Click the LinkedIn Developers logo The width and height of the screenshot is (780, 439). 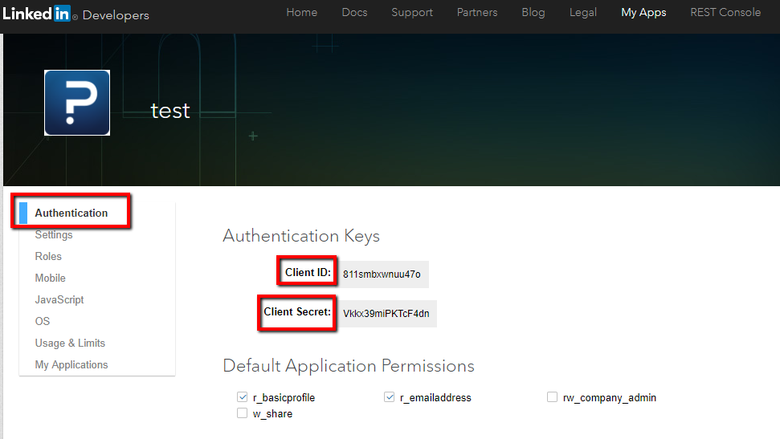(x=76, y=14)
